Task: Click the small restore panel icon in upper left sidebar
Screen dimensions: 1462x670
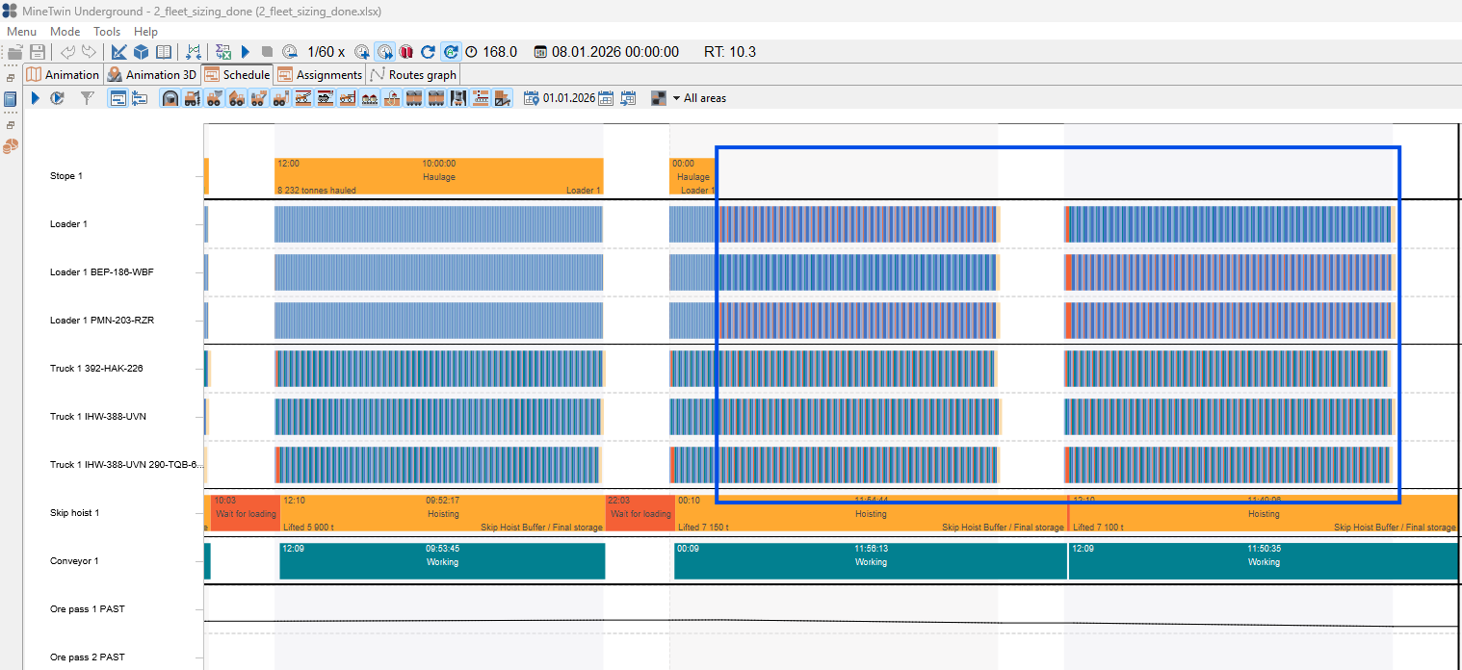Action: [11, 78]
